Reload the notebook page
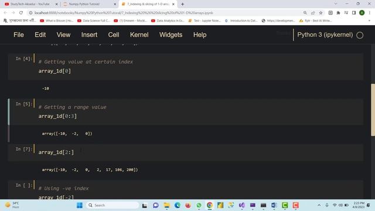The height and width of the screenshot is (211, 375). (x=21, y=13)
